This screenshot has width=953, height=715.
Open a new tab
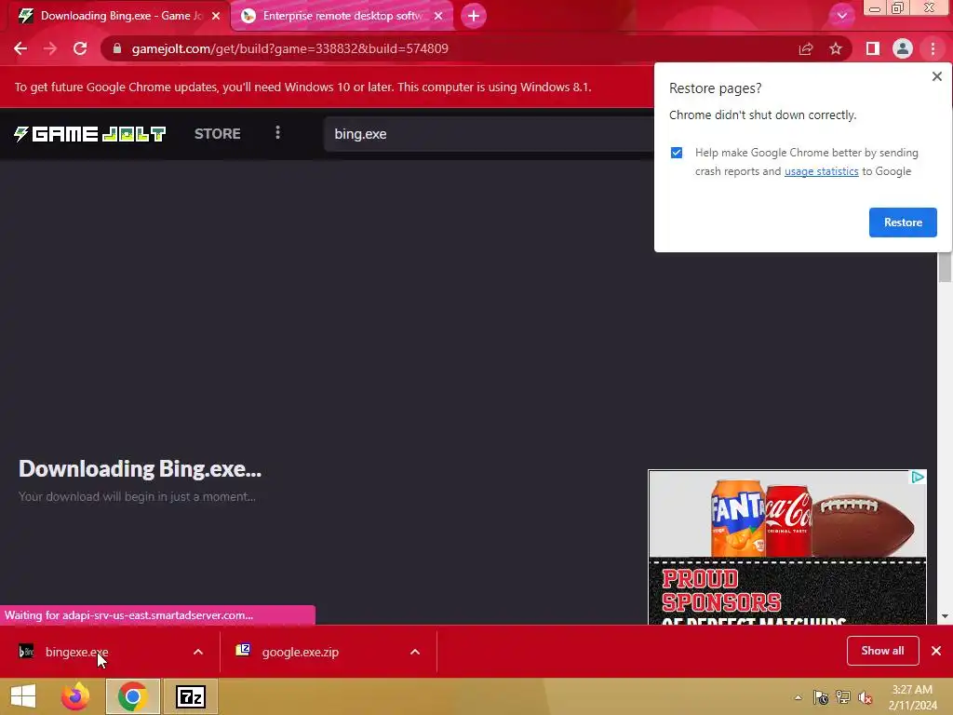pyautogui.click(x=474, y=16)
